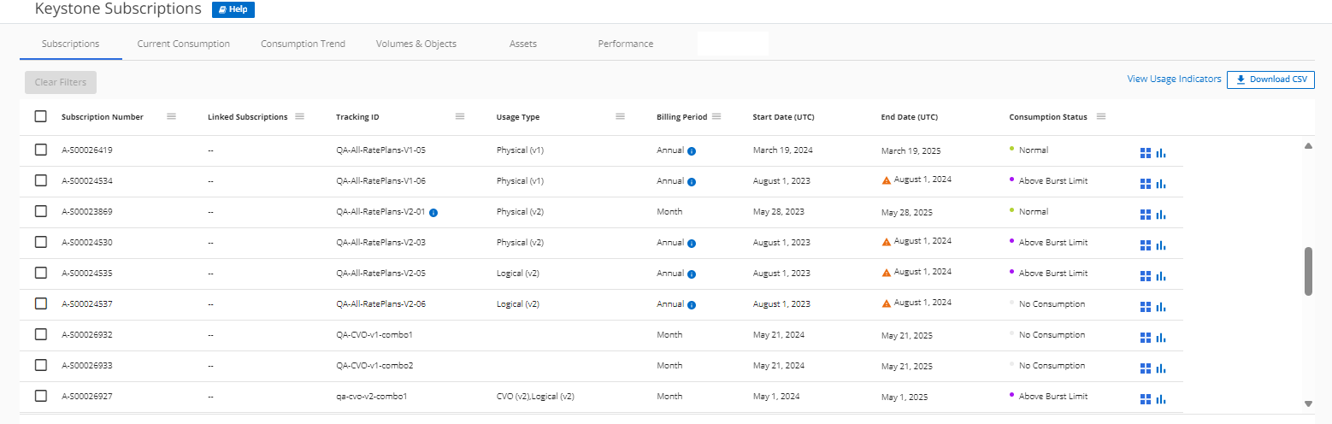Toggle the select-all header checkbox
This screenshot has height=424, width=1332.
(x=41, y=117)
